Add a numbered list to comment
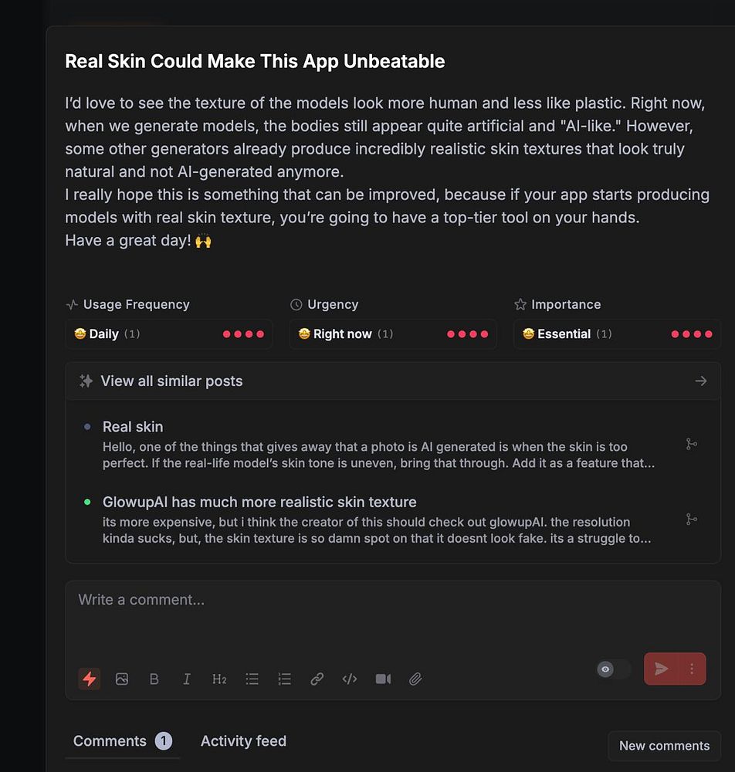 tap(284, 679)
